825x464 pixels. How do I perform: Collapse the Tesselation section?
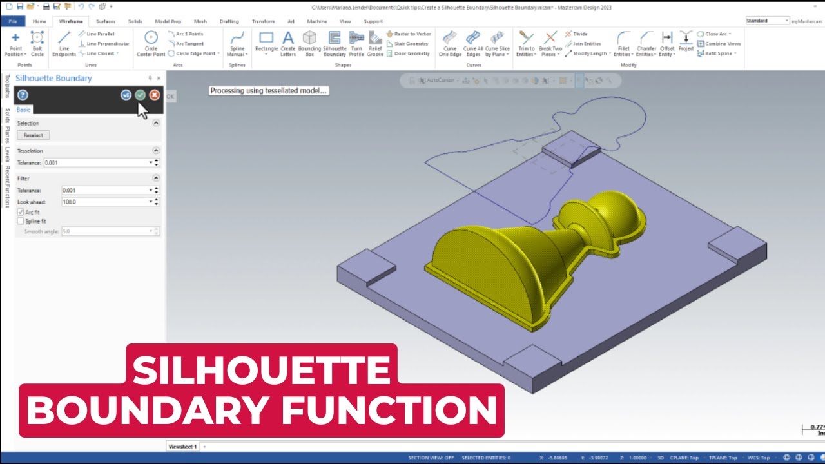[x=156, y=150]
